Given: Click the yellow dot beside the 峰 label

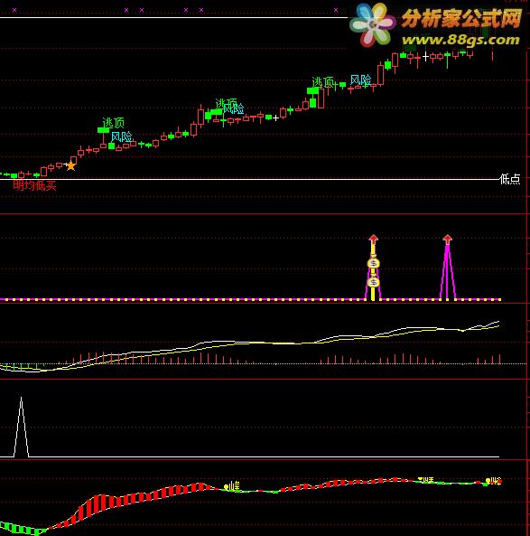Looking at the screenshot, I should pyautogui.click(x=226, y=486).
